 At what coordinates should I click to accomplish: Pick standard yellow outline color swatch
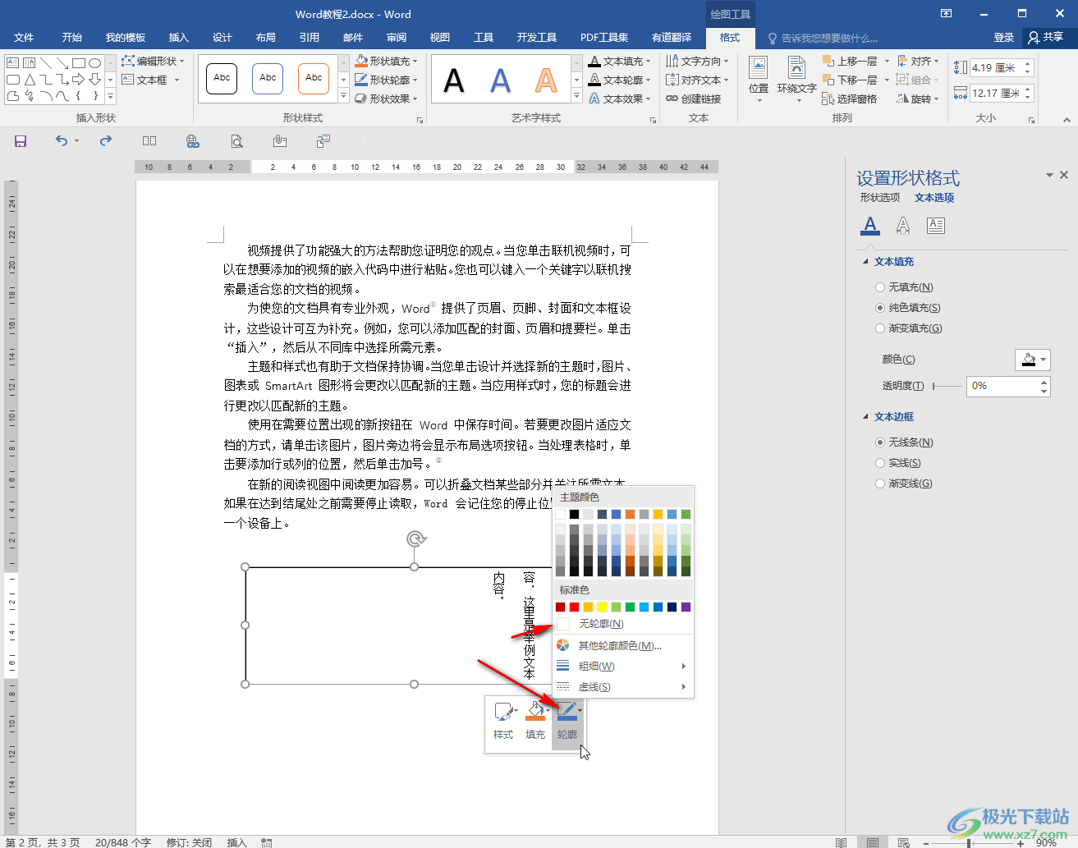click(602, 607)
